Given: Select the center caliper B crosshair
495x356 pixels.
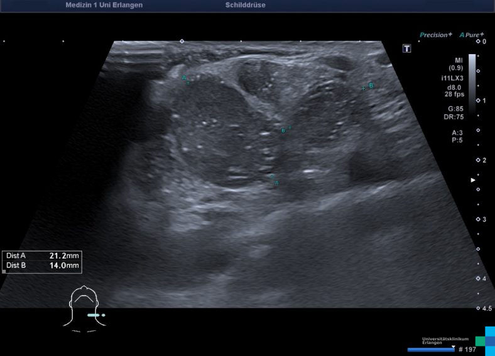Looking at the screenshot, I should click(289, 128).
